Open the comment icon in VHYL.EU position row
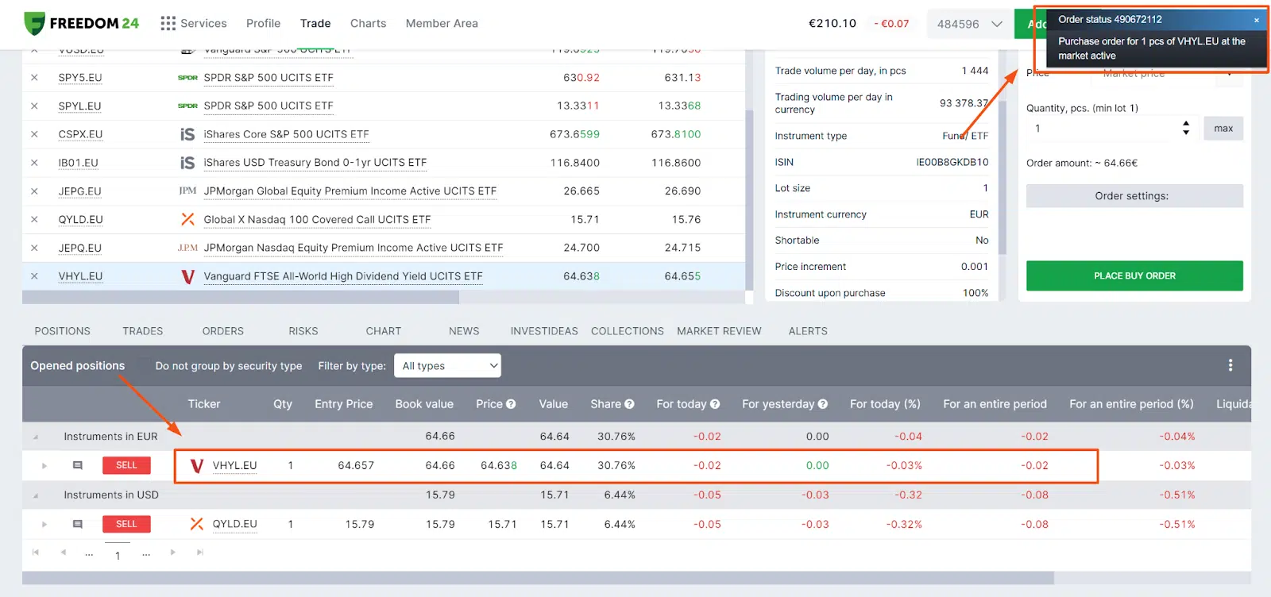The image size is (1271, 597). [x=78, y=465]
